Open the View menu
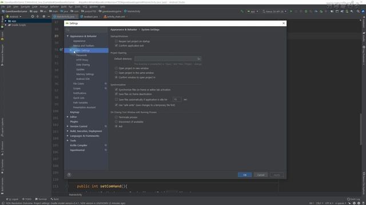The width and height of the screenshot is (366, 205). click(x=15, y=7)
